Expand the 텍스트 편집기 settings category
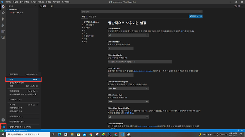 89,25
